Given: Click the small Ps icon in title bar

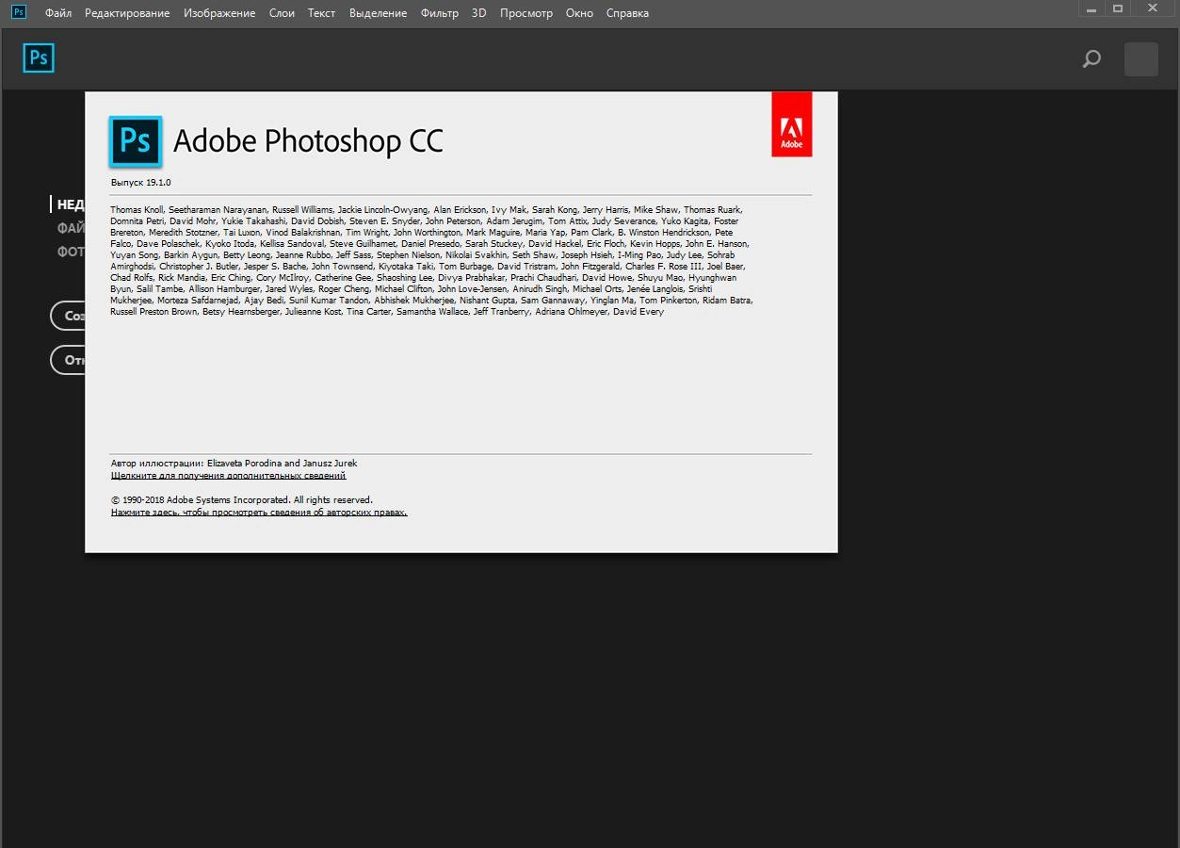Looking at the screenshot, I should (19, 12).
